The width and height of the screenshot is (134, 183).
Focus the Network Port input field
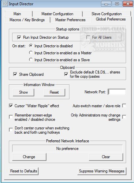tap(117, 92)
